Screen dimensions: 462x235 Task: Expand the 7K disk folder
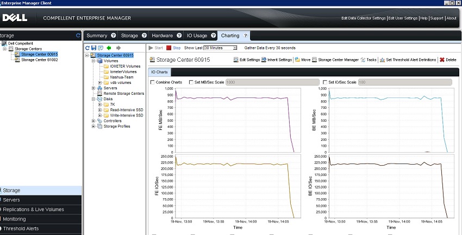click(x=100, y=105)
